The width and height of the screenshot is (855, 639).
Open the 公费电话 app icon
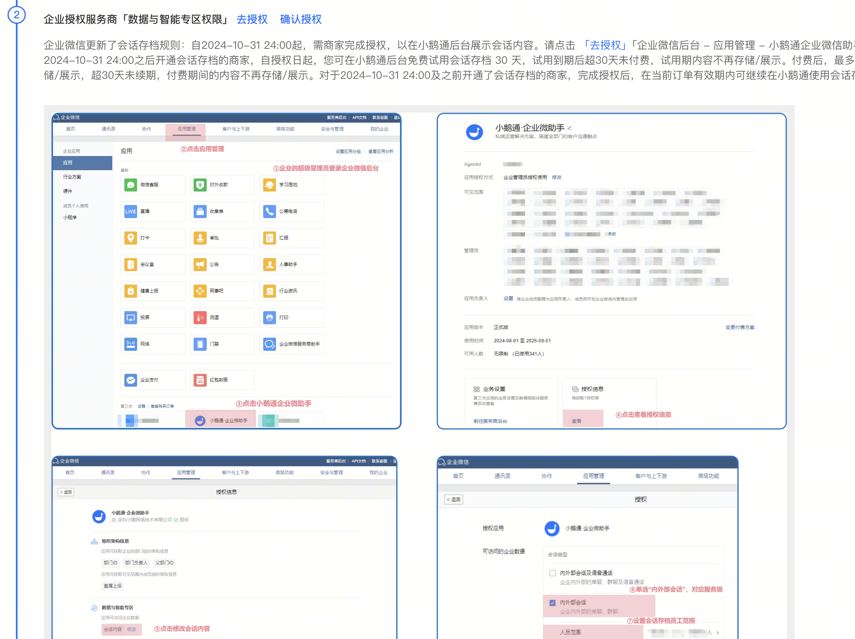coord(269,211)
